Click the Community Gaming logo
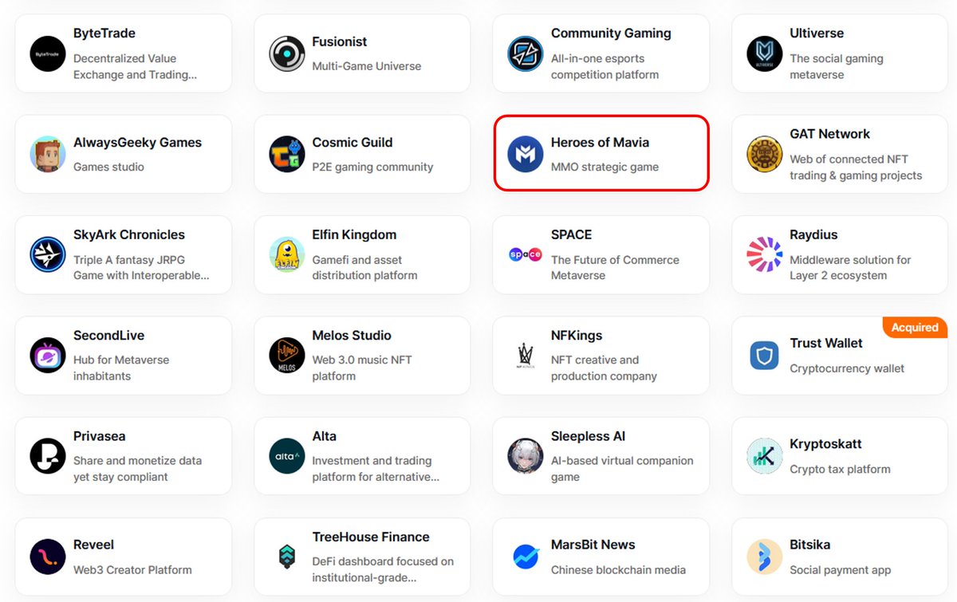The height and width of the screenshot is (602, 957). [526, 54]
